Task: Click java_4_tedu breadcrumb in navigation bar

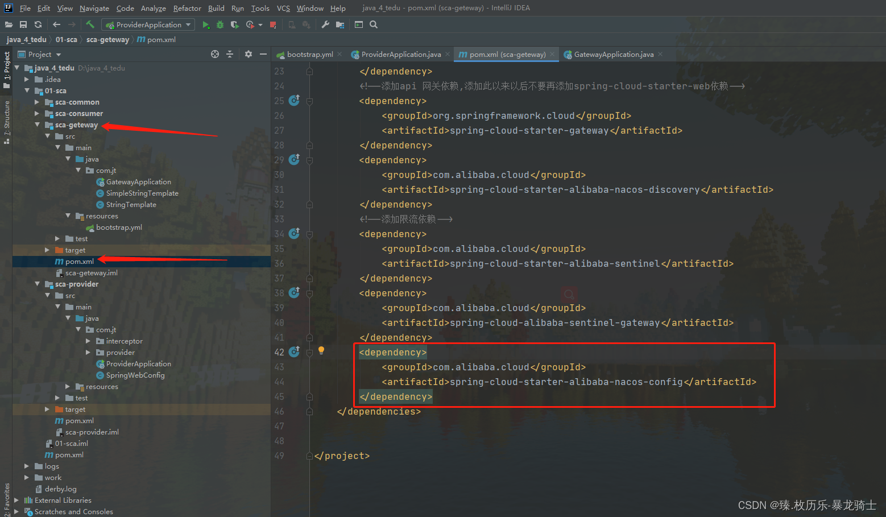Action: pos(26,39)
